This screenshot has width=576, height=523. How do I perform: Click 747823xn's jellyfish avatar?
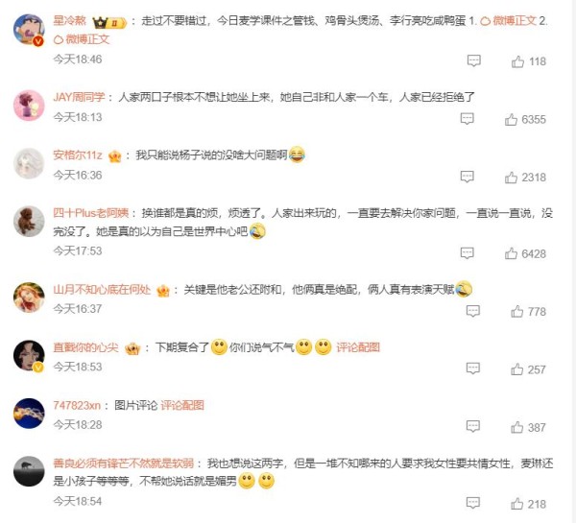click(x=29, y=414)
